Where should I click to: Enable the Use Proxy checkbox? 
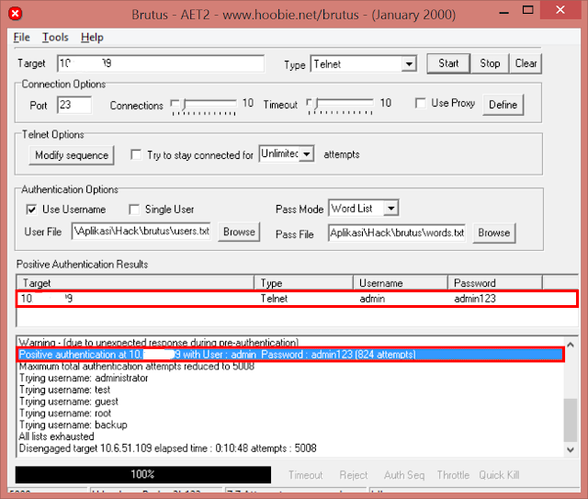coord(421,103)
